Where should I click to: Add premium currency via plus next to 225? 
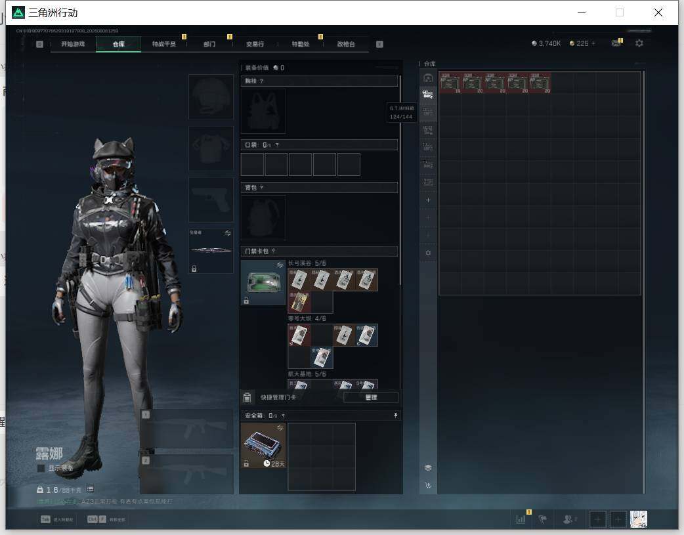coord(593,43)
